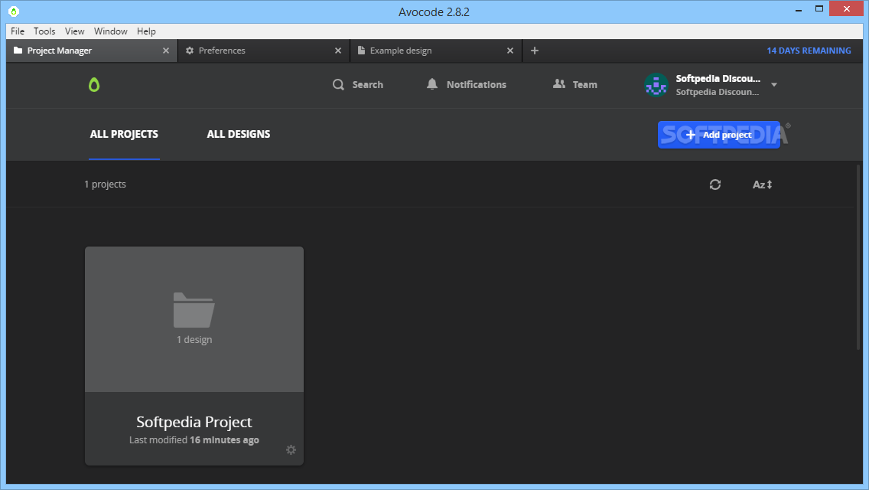Click the Add project button
This screenshot has height=490, width=869.
(x=719, y=135)
